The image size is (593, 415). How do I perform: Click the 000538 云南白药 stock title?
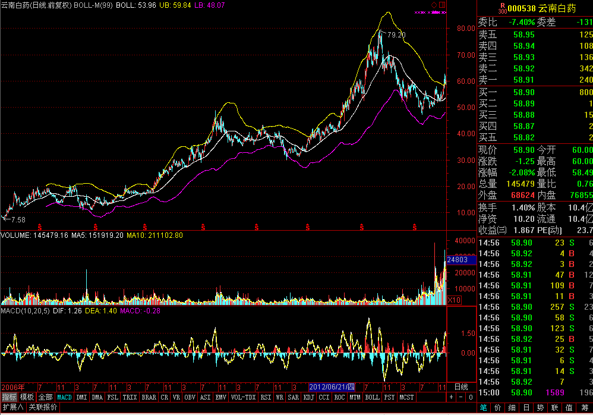coord(541,9)
